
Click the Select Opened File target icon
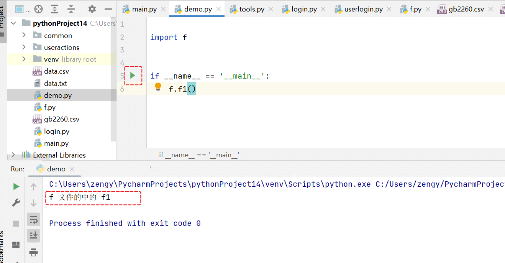coord(38,9)
